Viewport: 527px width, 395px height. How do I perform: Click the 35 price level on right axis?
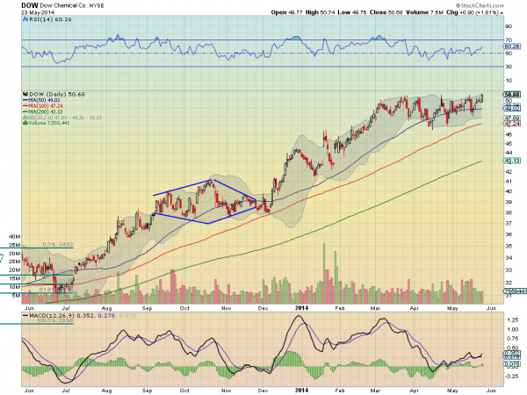click(509, 246)
